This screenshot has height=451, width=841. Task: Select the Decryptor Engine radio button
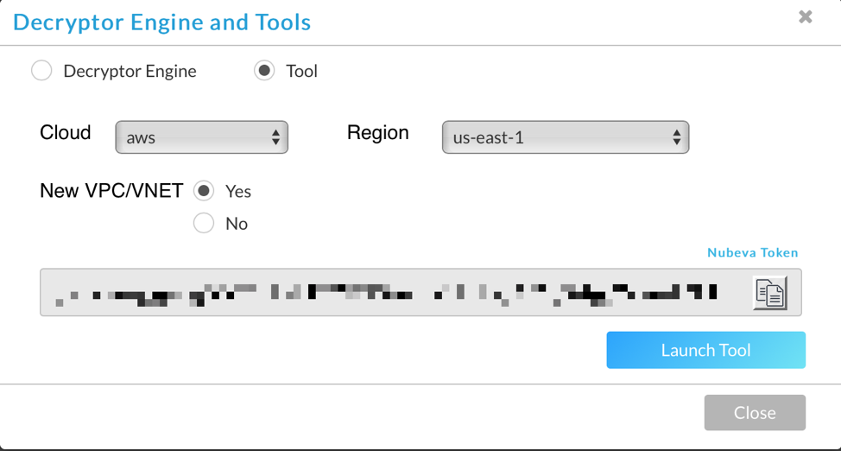point(41,71)
